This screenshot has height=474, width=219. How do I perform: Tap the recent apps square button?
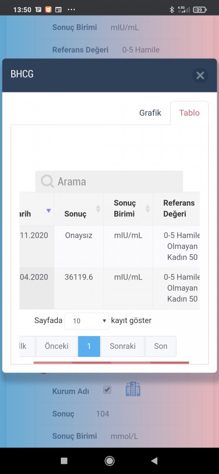(x=64, y=460)
